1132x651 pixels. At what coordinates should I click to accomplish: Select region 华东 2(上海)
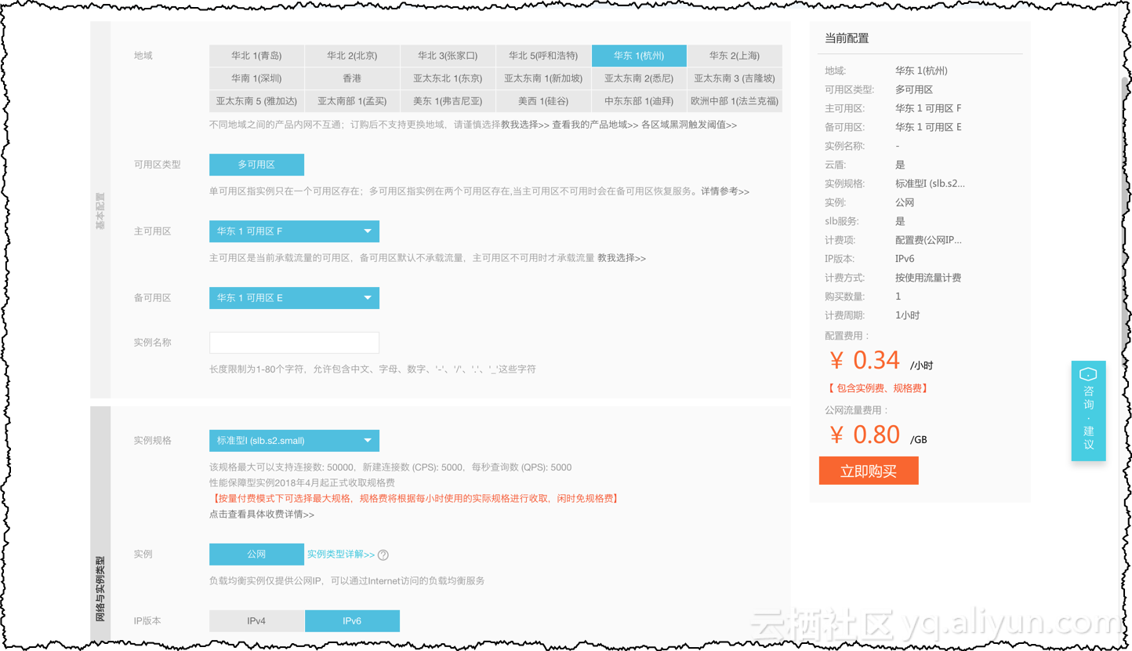click(735, 56)
